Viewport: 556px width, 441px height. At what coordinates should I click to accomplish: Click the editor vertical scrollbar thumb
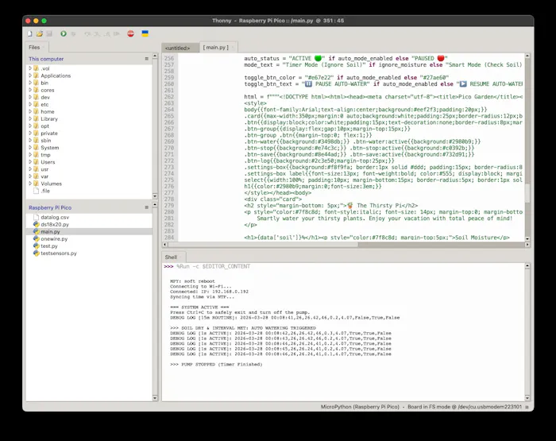pos(527,192)
